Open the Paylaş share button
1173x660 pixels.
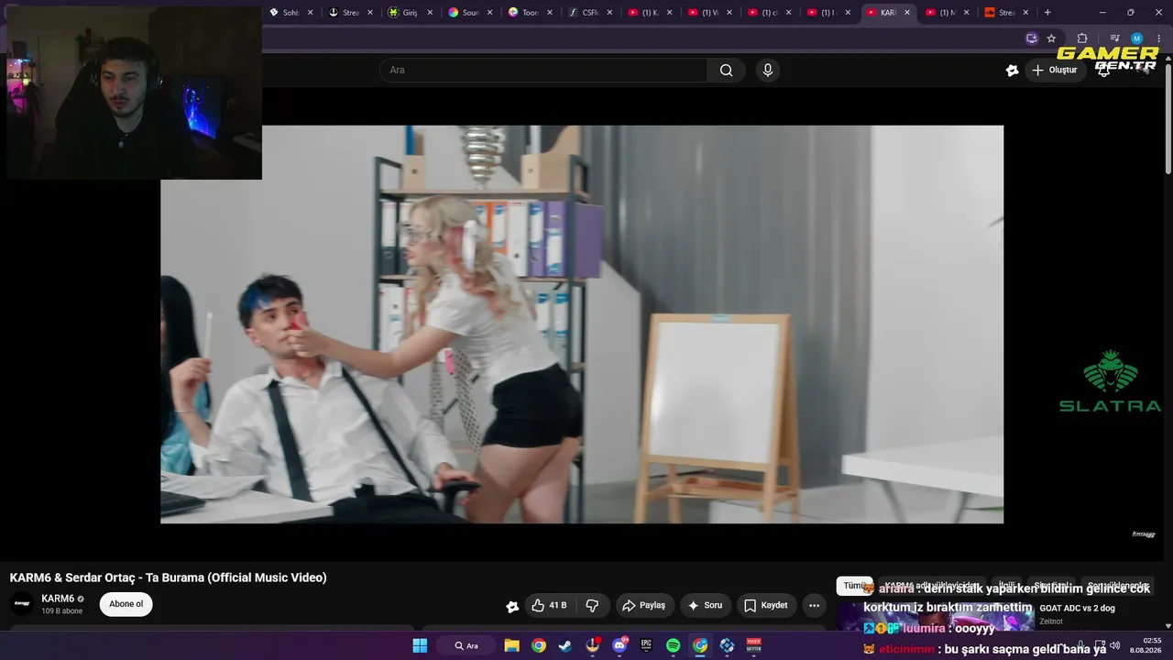[x=643, y=605]
